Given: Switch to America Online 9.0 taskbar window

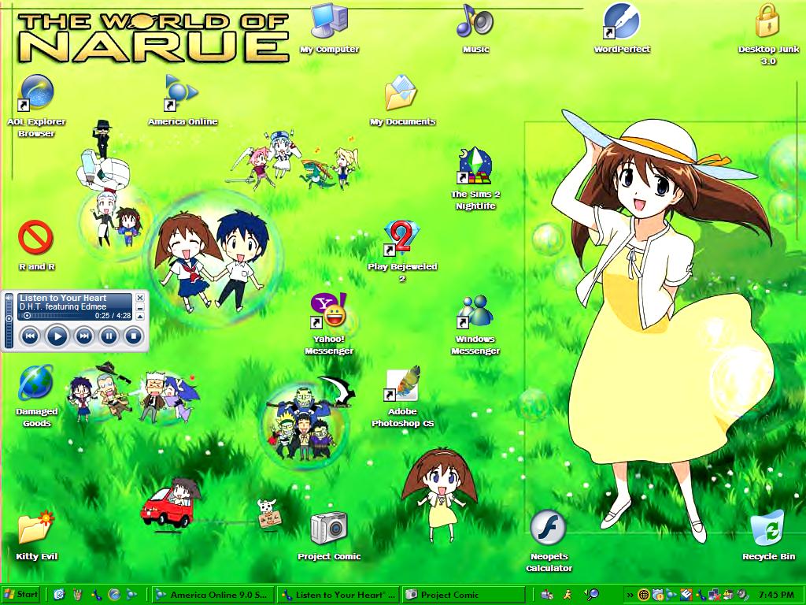Looking at the screenshot, I should point(213,595).
